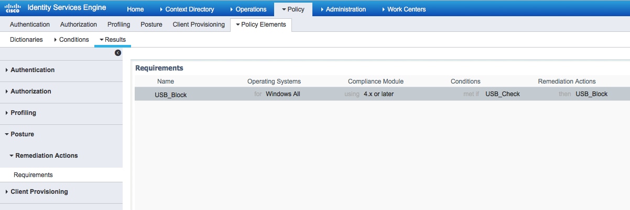Click the Operating Systems column header
Screen dimensions: 630x210
[x=274, y=81]
